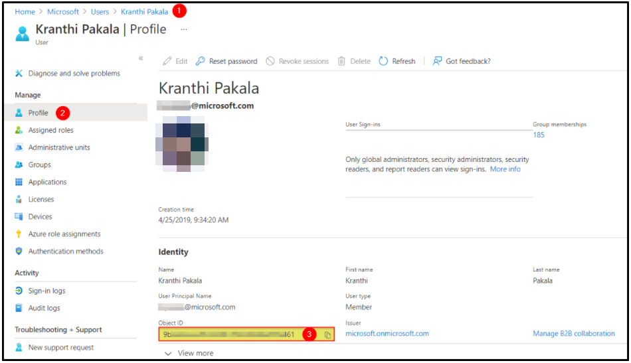Select the Profile user icon in sidebar
The image size is (631, 363).
click(x=19, y=113)
